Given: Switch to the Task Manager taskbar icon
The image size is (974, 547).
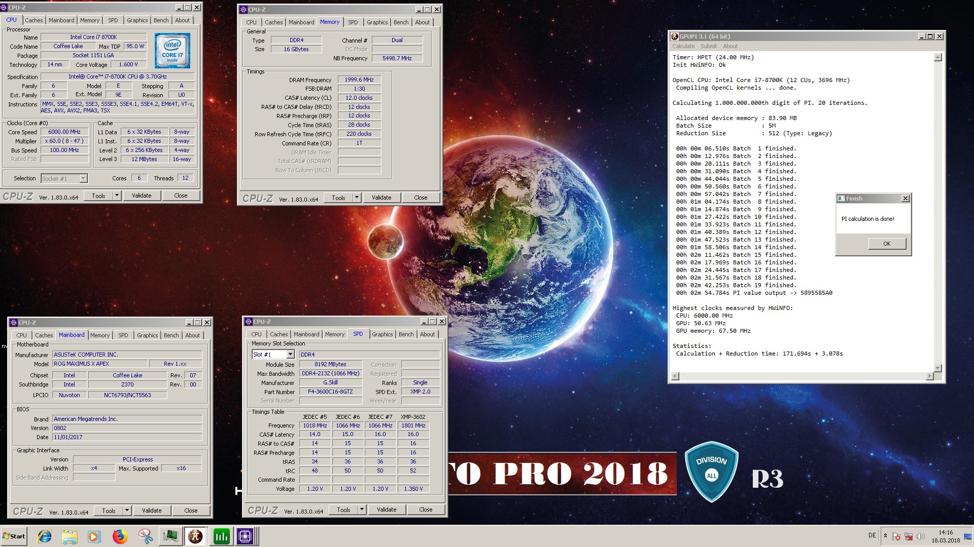Looking at the screenshot, I should click(x=170, y=536).
